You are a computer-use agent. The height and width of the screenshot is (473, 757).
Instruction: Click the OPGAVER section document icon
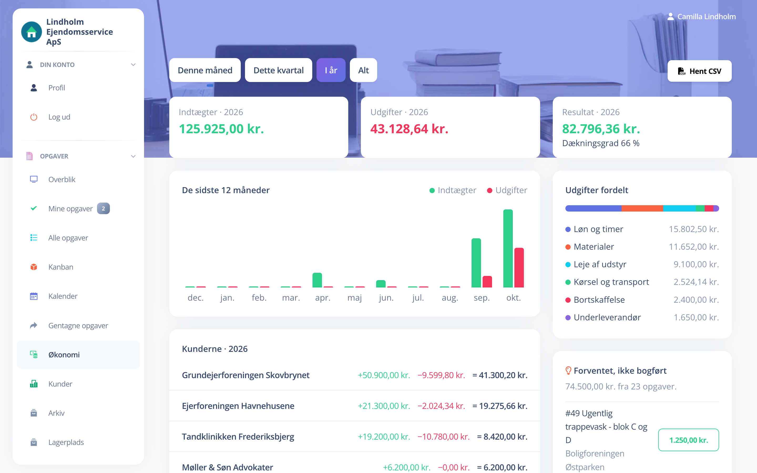[29, 156]
